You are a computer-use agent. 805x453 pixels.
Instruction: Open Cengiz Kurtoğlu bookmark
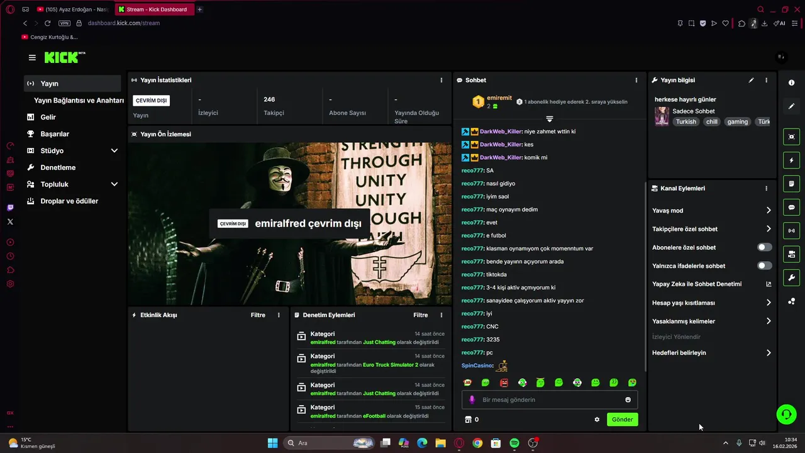(x=50, y=37)
